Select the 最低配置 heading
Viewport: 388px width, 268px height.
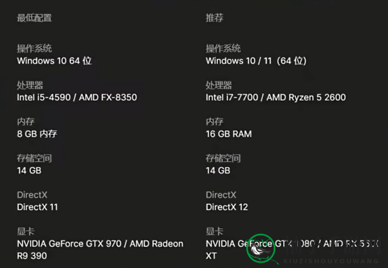point(34,18)
